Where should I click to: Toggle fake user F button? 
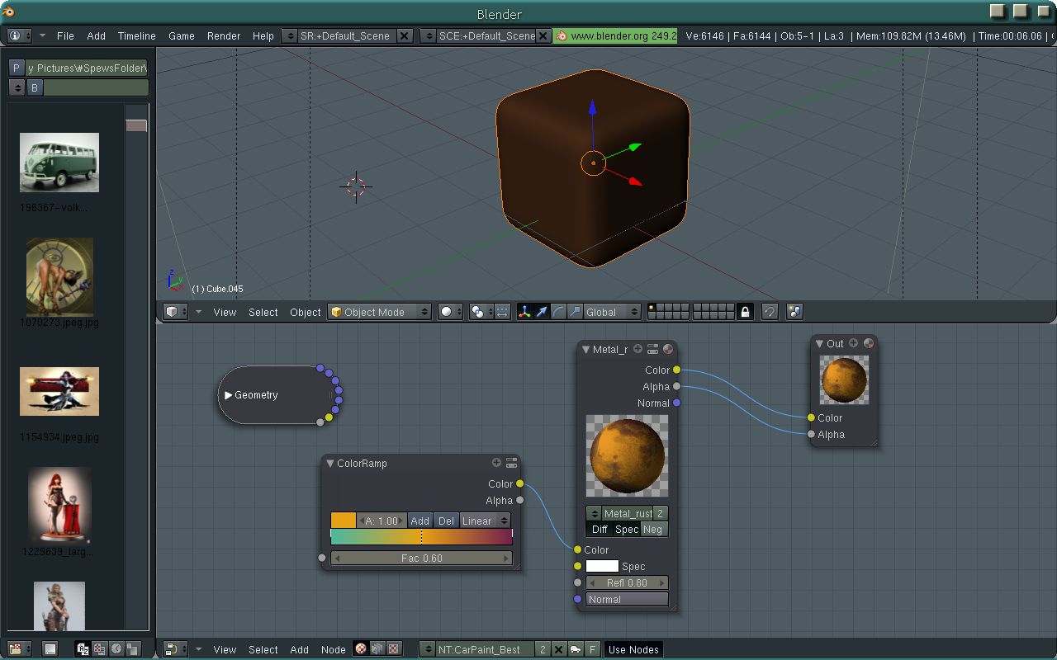(592, 649)
